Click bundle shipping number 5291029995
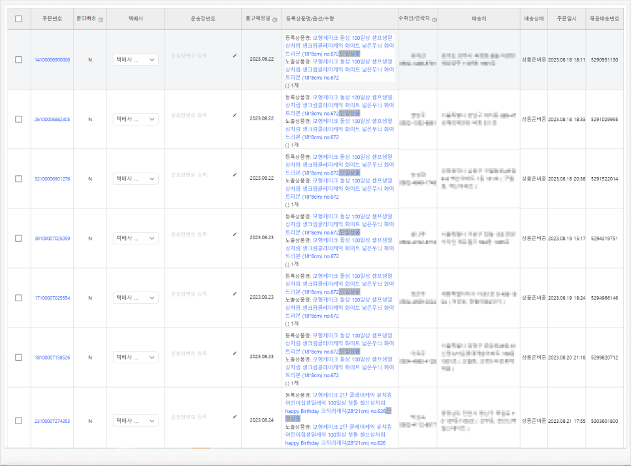The image size is (631, 466). [x=604, y=120]
